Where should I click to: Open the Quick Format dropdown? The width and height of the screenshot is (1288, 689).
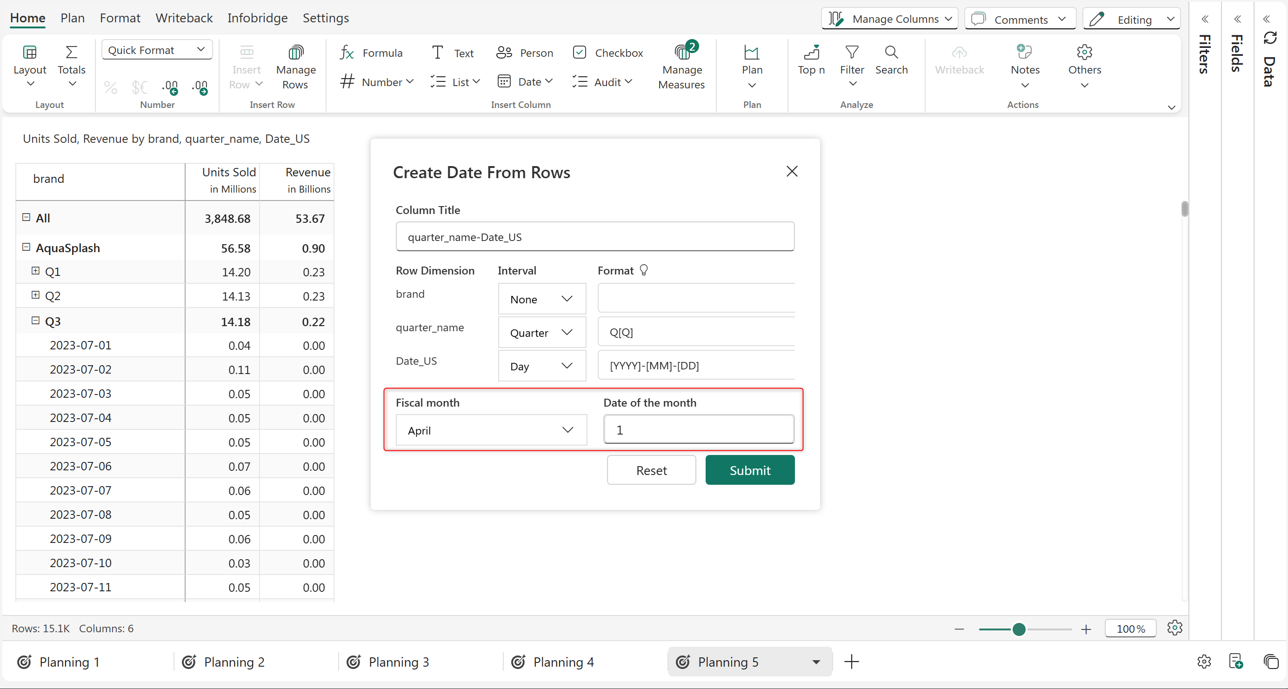tap(156, 50)
